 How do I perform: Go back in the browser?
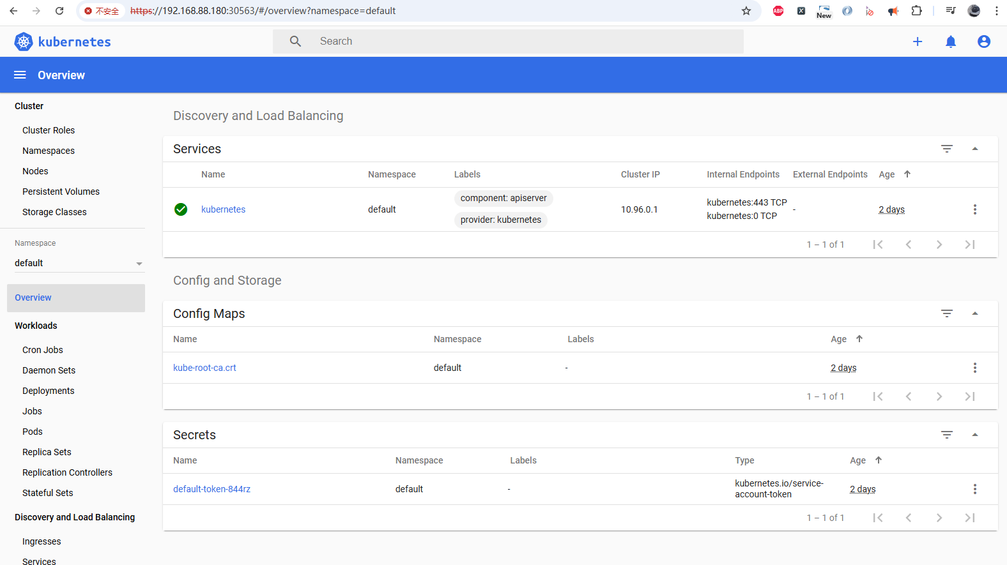(x=13, y=11)
